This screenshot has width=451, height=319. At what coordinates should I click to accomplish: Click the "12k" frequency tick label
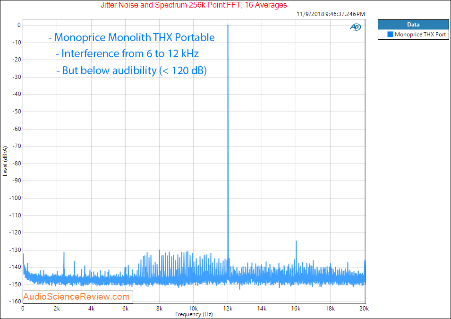click(228, 308)
